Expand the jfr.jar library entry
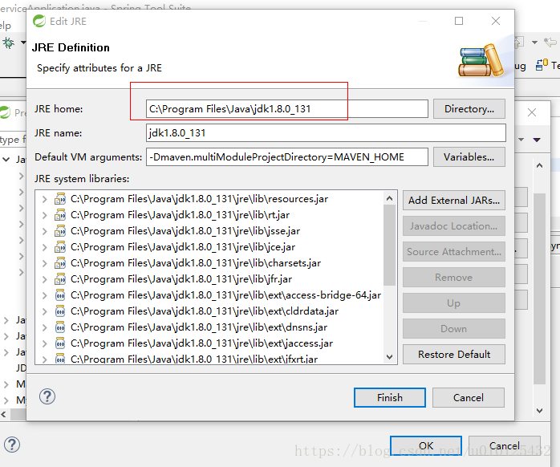This screenshot has width=560, height=467. (44, 279)
